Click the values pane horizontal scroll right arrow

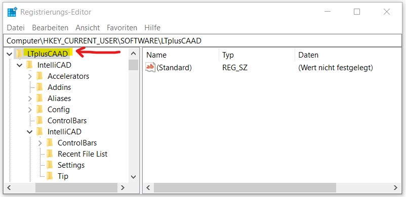point(395,187)
